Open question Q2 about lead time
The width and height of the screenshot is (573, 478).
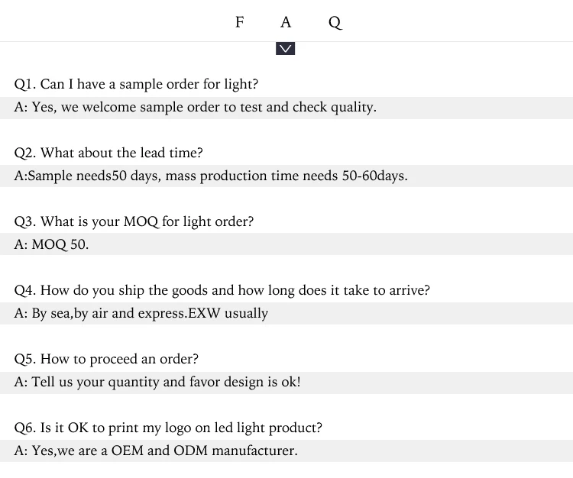[x=108, y=153]
